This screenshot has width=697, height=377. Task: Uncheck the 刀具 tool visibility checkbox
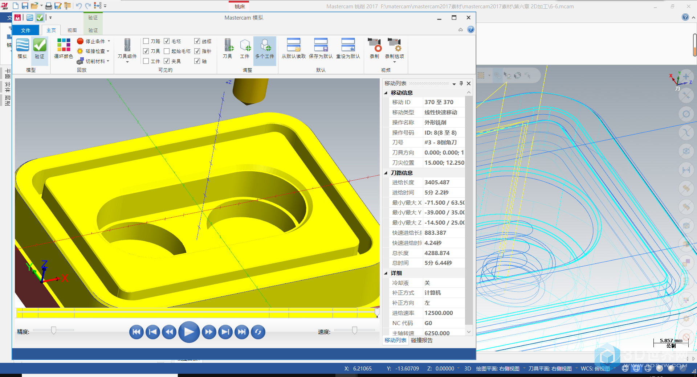coord(146,51)
